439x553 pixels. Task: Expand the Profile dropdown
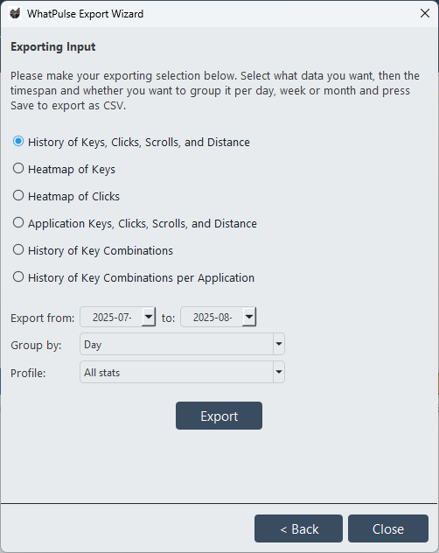coord(279,372)
